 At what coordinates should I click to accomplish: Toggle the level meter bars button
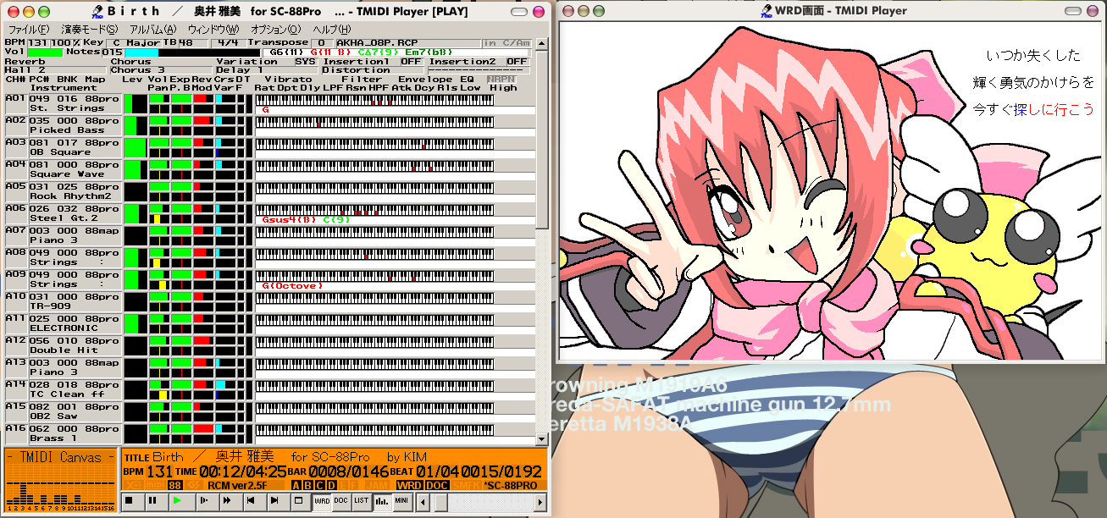click(382, 501)
